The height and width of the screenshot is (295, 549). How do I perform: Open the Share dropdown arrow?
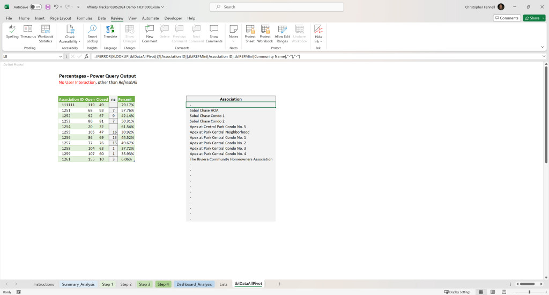point(543,18)
